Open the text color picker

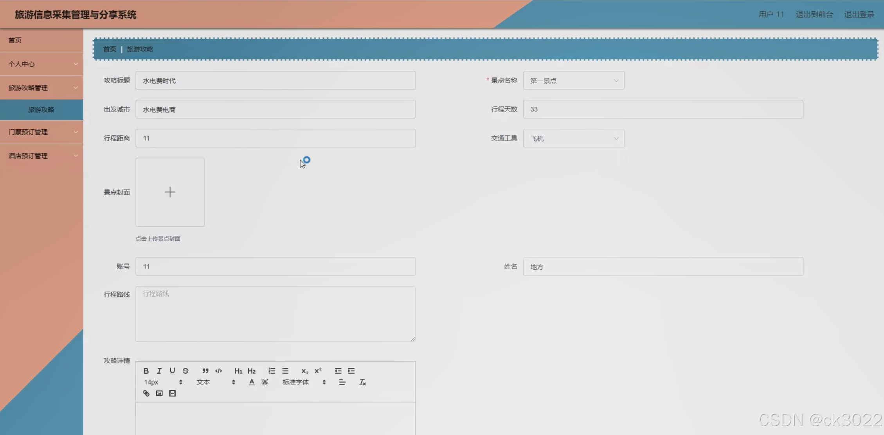(252, 382)
